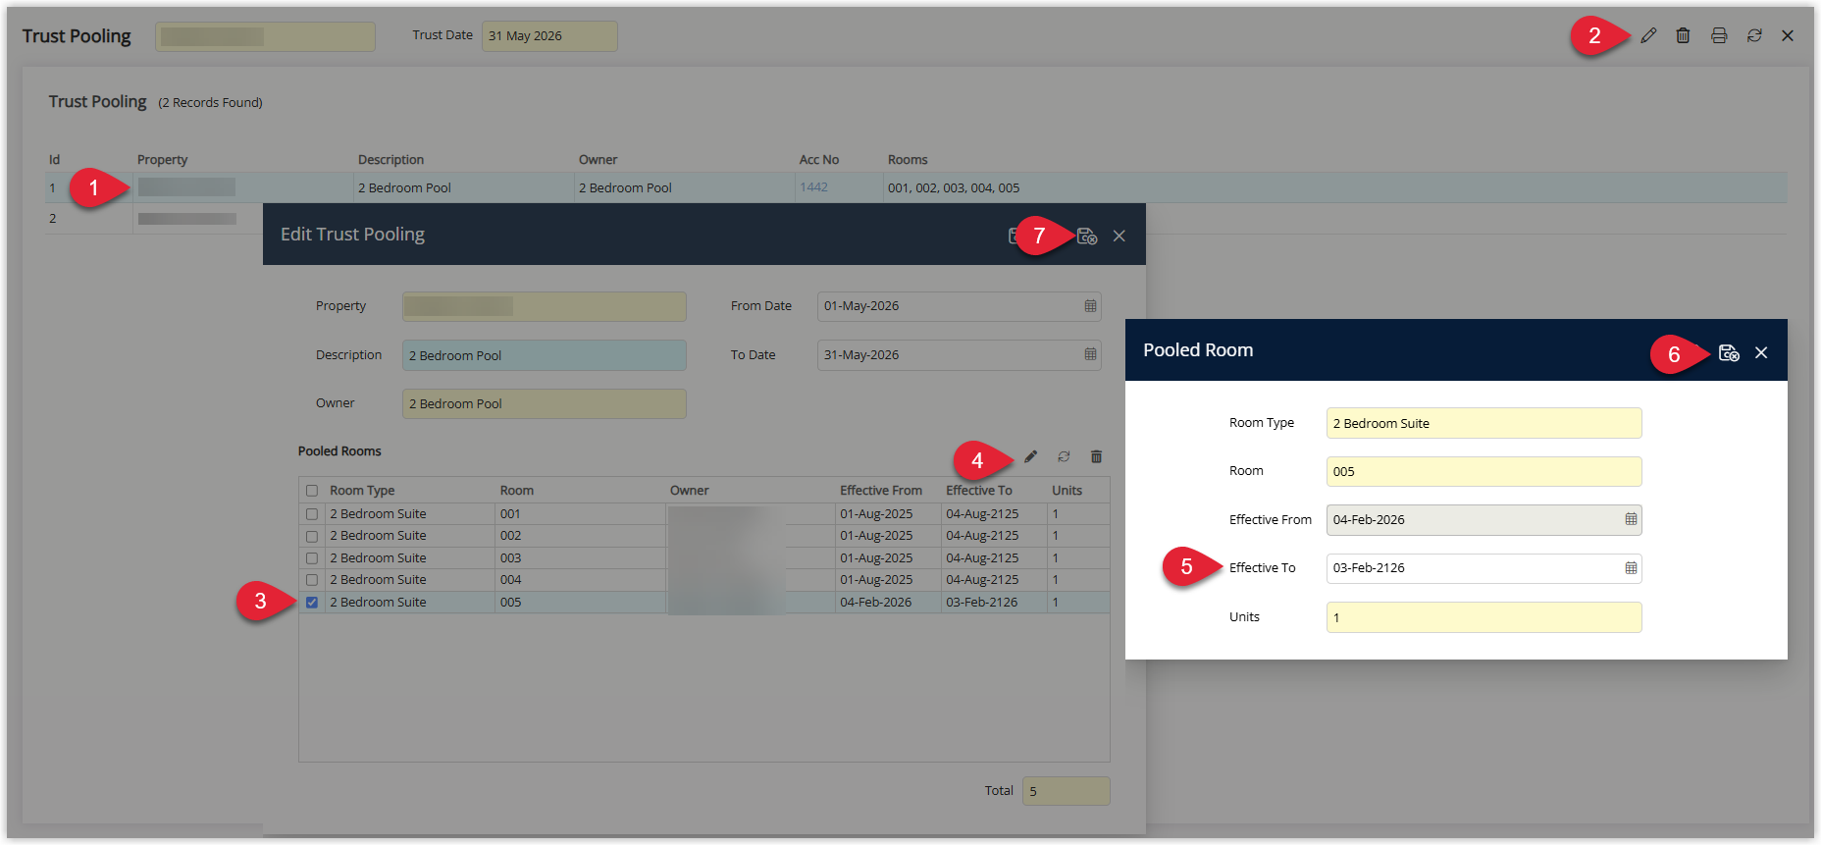The height and width of the screenshot is (846, 1822).
Task: Click the From Date field 01-May-2026
Action: click(x=959, y=306)
